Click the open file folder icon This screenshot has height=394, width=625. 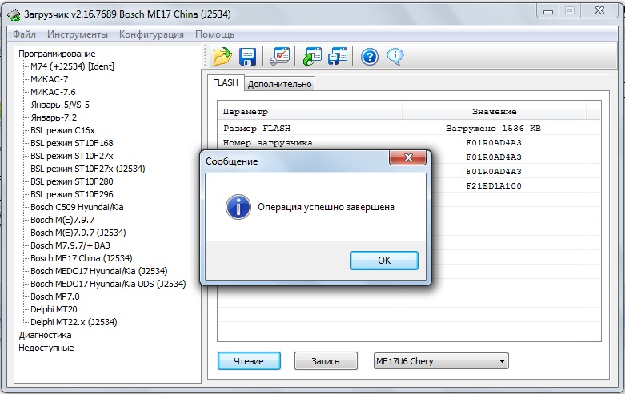222,56
